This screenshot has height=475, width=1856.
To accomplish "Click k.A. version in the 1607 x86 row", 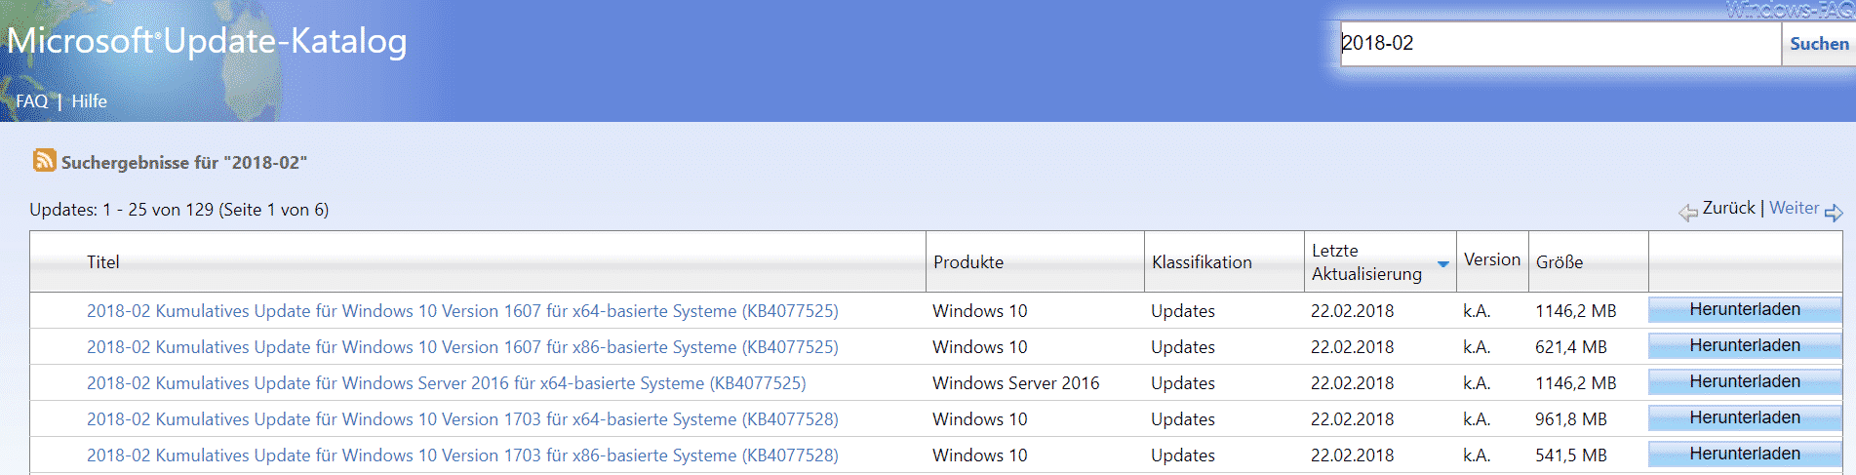I will click(1477, 347).
